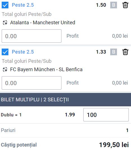Click the 1.50 odds value
This screenshot has width=131, height=151.
101,5
